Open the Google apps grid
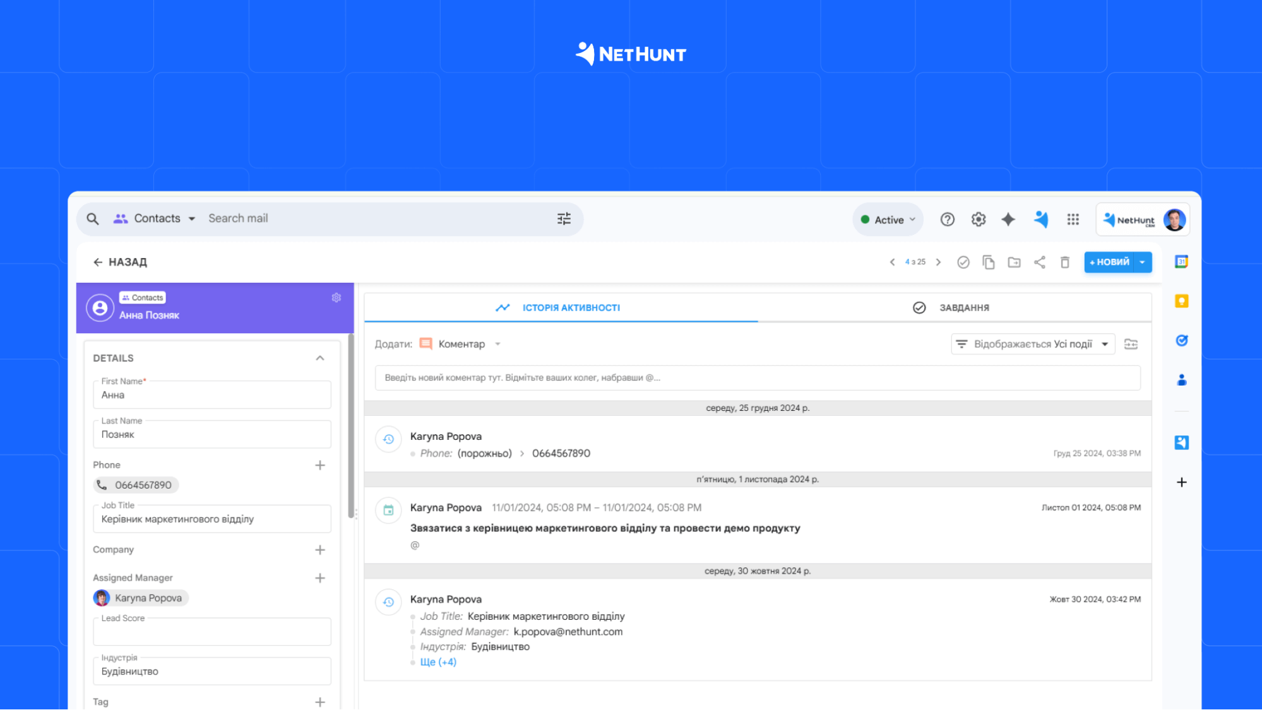 pos(1073,220)
